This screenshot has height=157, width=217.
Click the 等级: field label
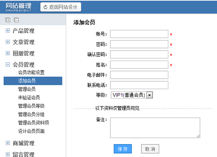click(102, 95)
